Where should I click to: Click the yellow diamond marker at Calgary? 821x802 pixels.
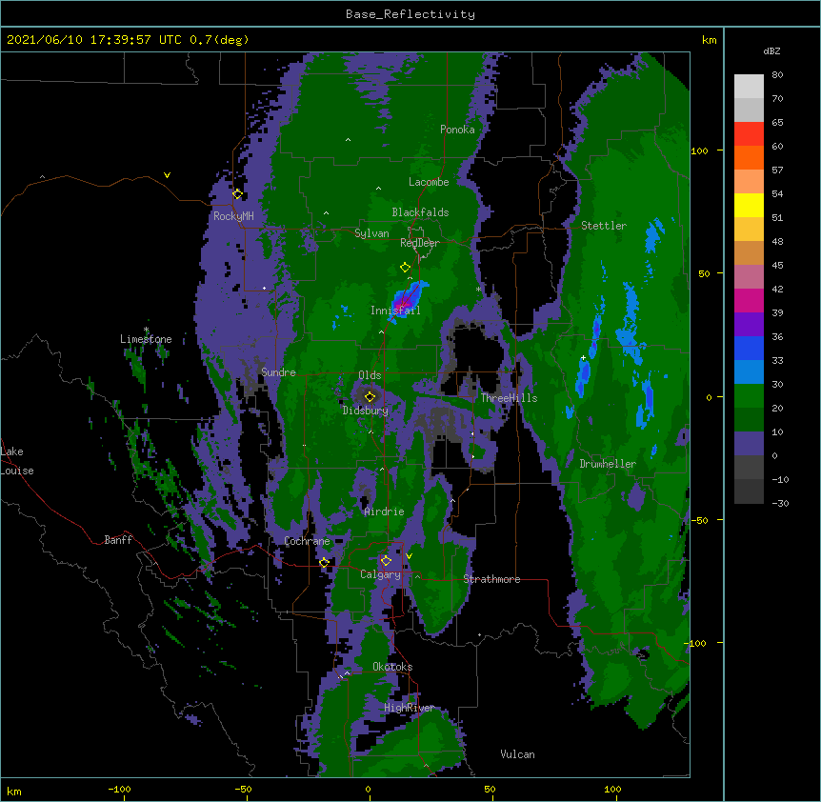tap(386, 561)
